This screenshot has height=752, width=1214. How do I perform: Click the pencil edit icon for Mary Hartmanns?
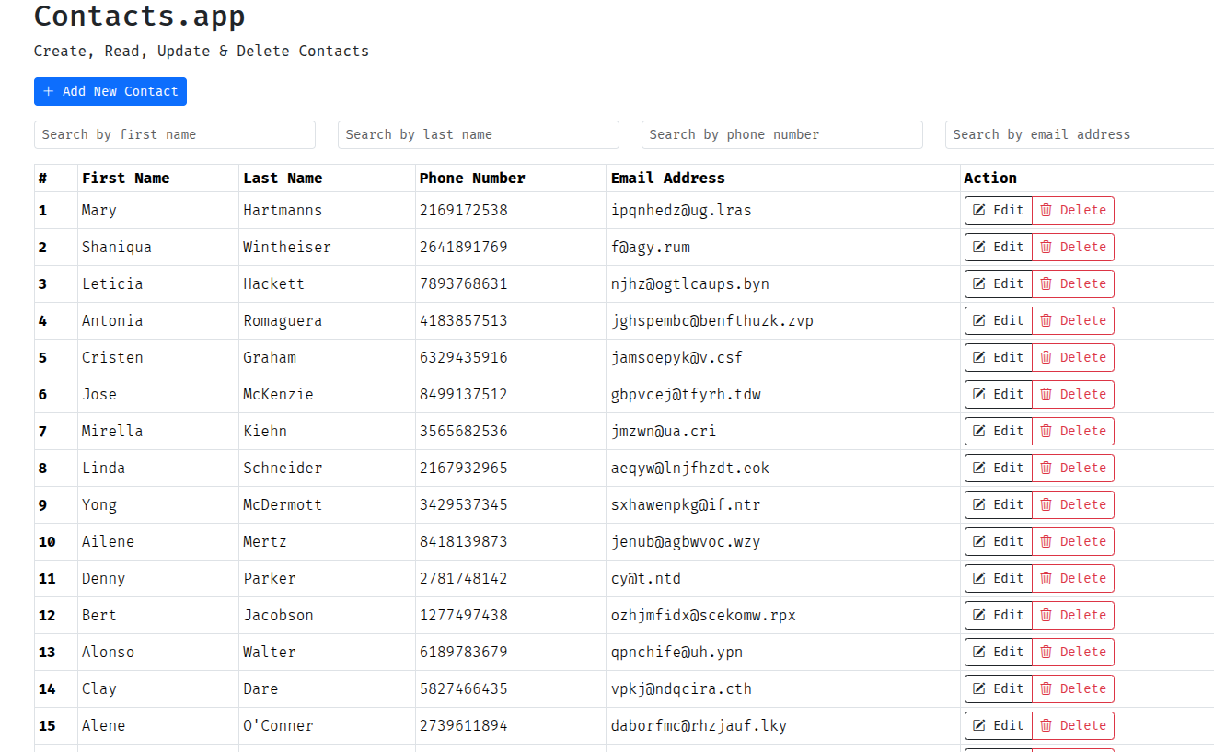(x=979, y=210)
